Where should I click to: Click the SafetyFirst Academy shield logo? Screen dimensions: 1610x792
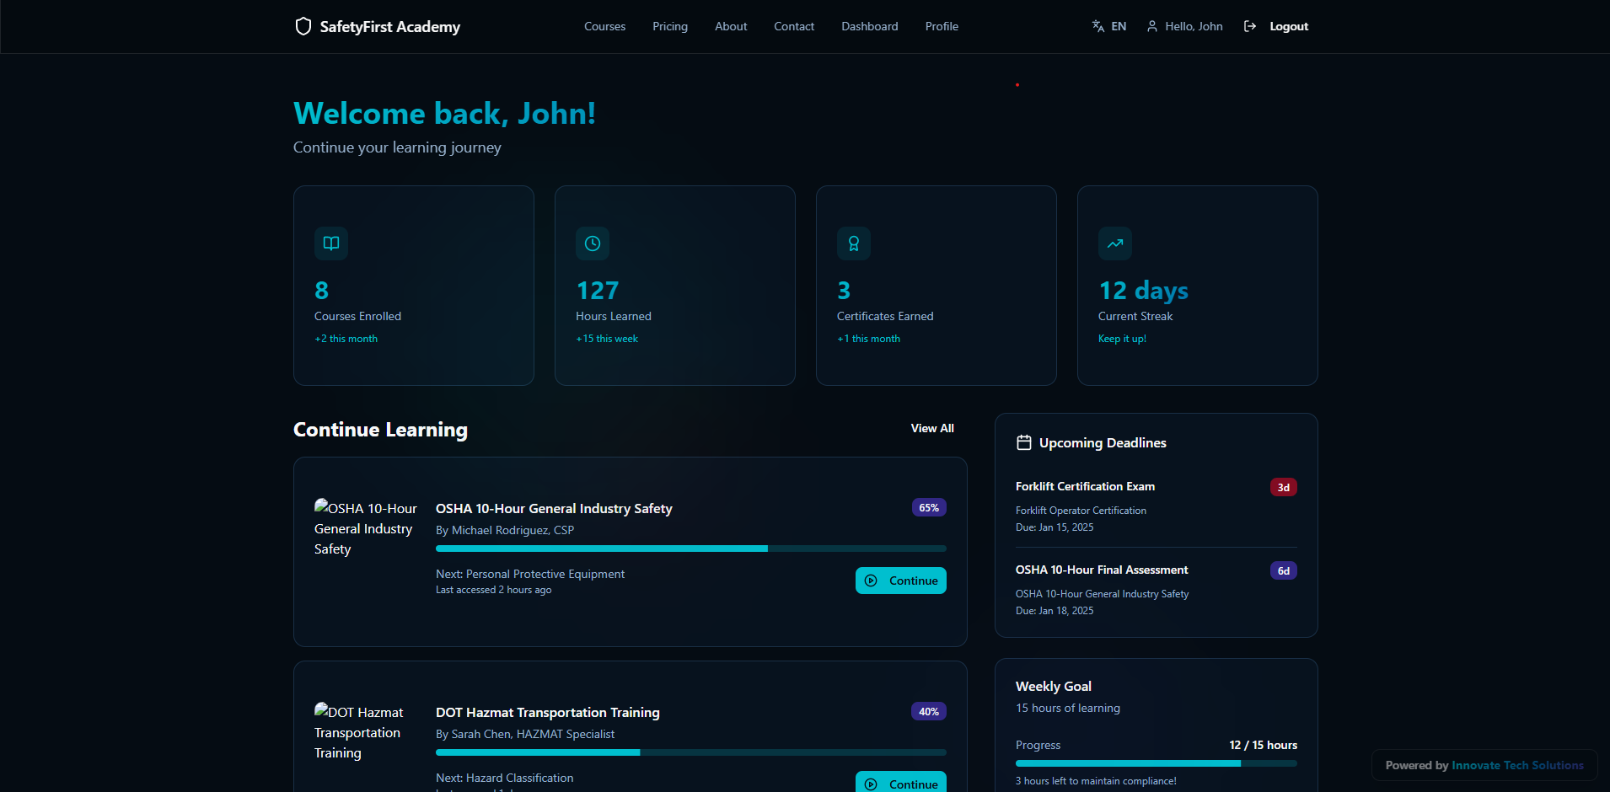303,26
